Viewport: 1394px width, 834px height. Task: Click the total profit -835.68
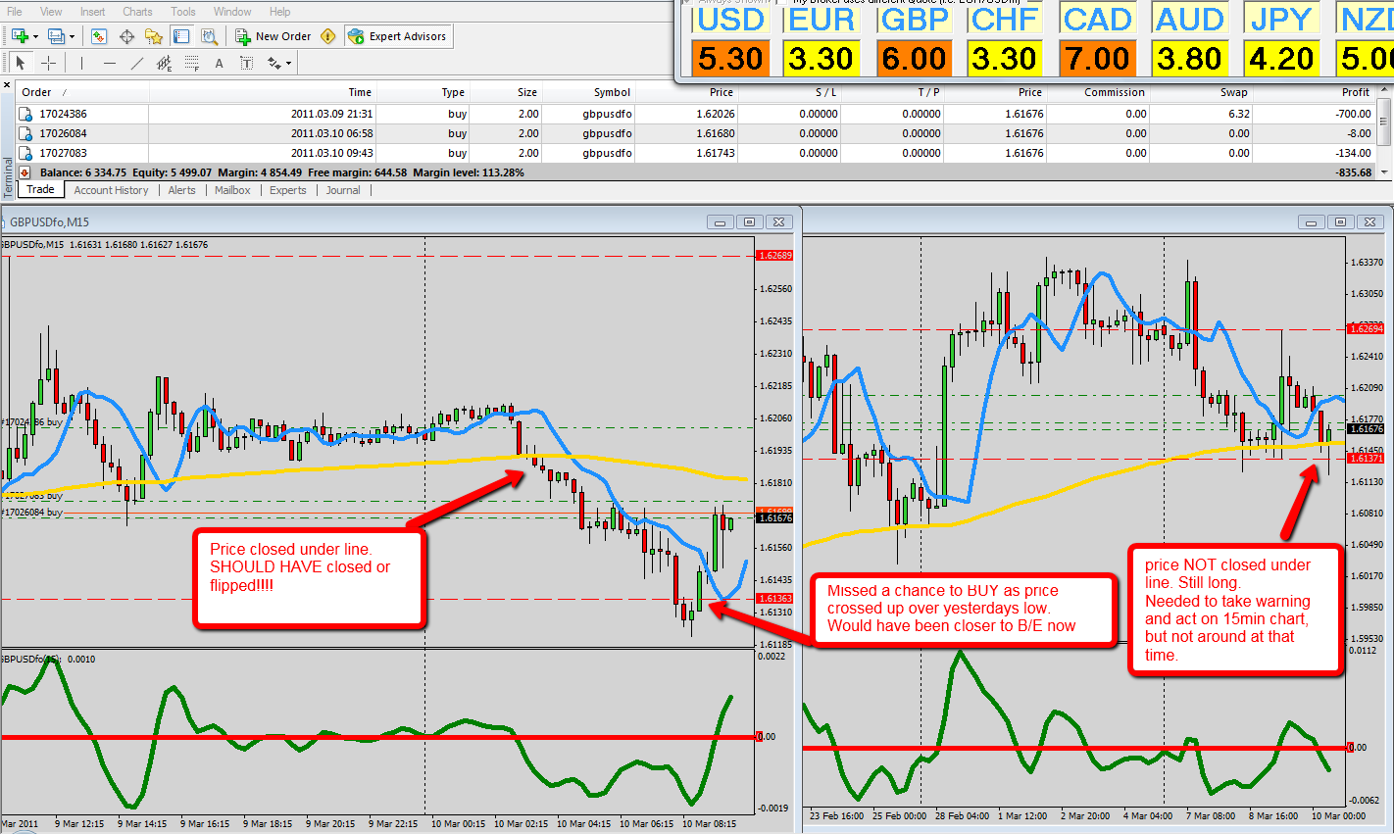(x=1353, y=172)
